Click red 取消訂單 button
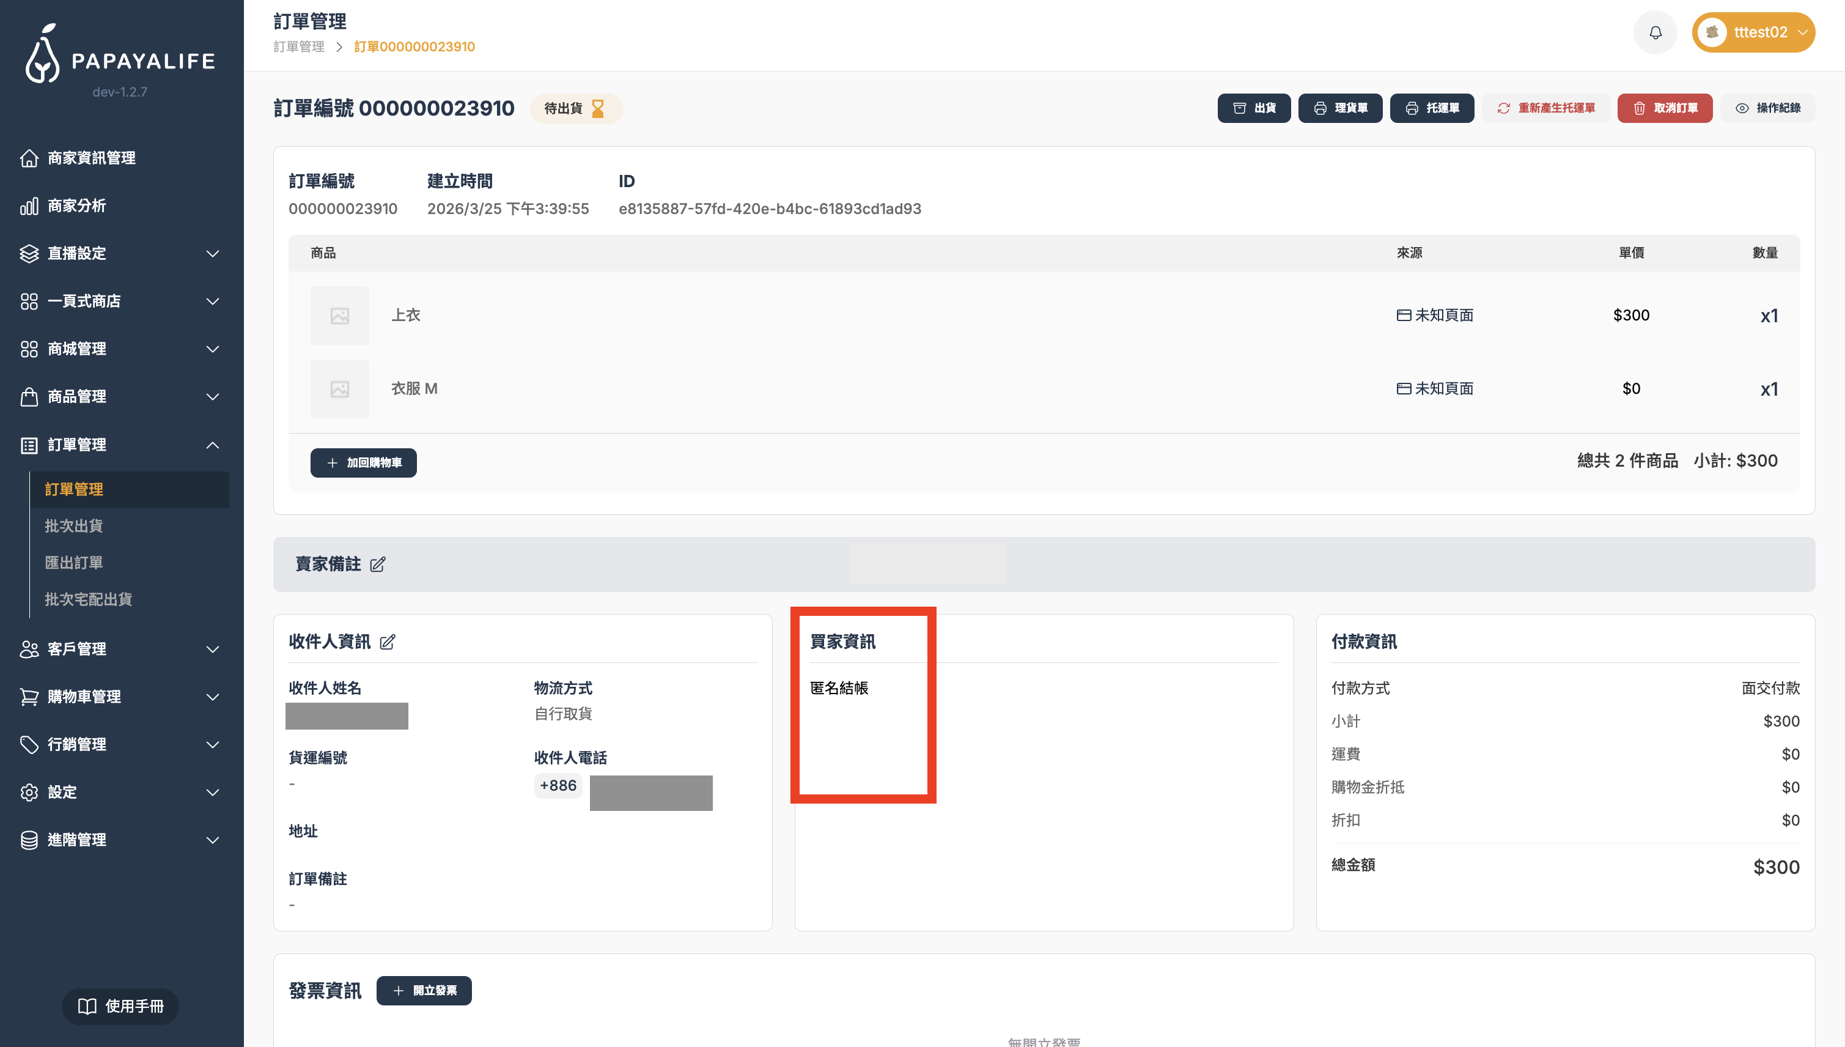The height and width of the screenshot is (1047, 1845). (1665, 109)
